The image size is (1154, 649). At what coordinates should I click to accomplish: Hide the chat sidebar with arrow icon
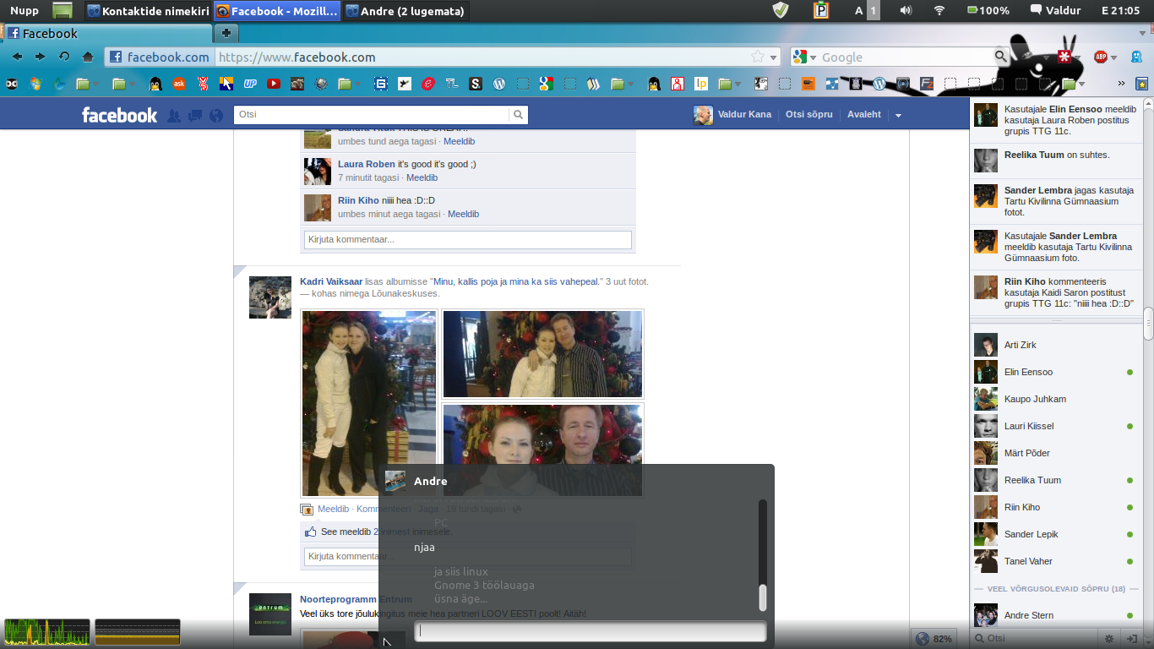point(1130,639)
